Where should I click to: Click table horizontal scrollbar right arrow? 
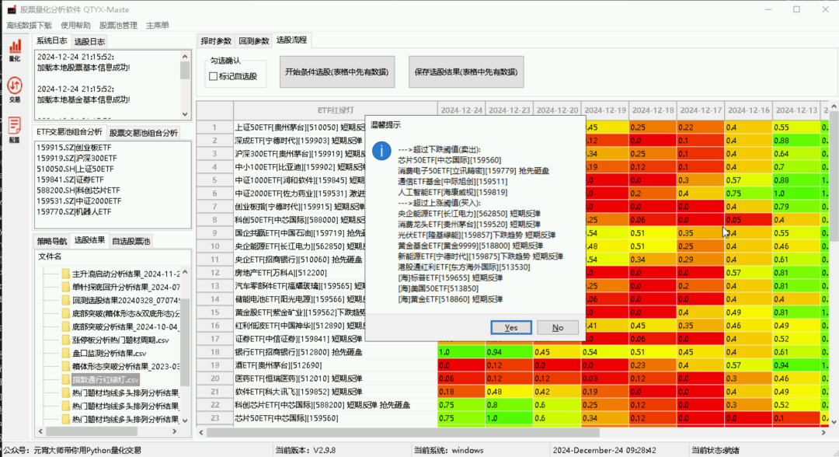(x=823, y=432)
